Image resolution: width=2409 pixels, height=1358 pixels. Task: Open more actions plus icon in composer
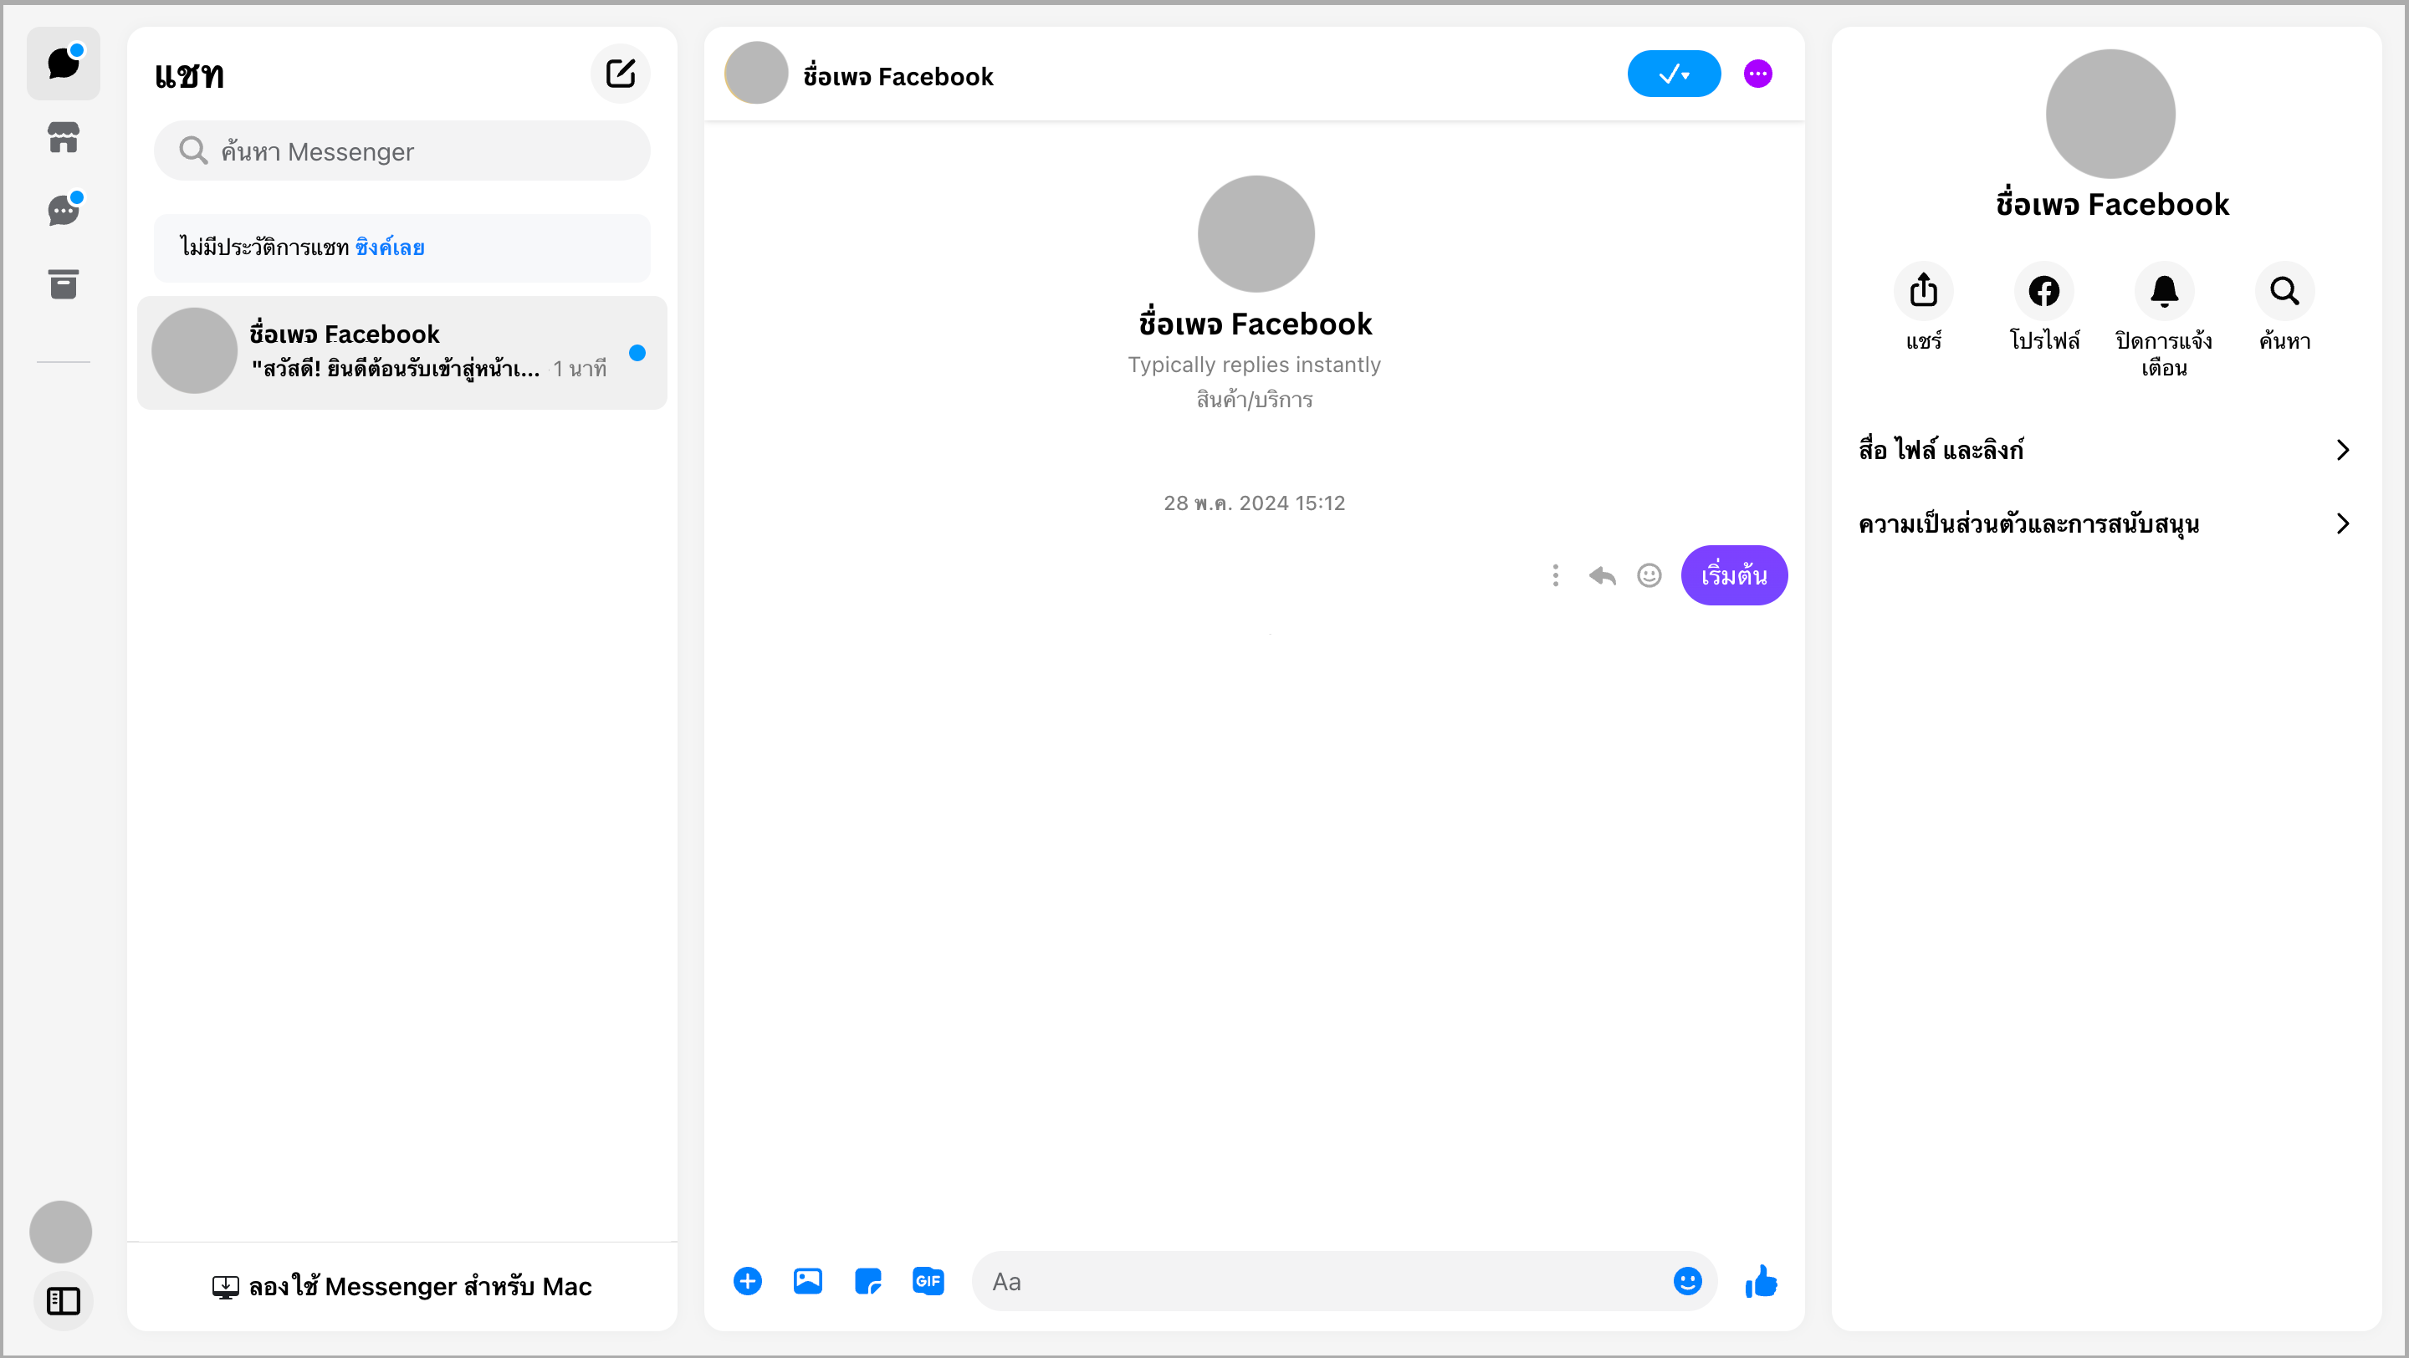click(x=747, y=1280)
